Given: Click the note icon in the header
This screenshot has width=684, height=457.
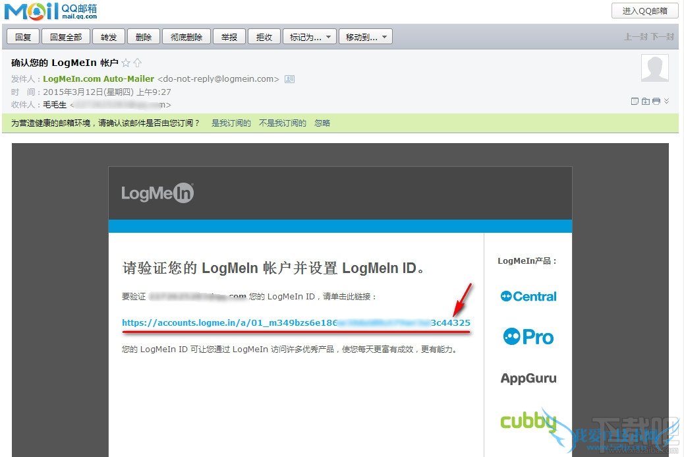Looking at the screenshot, I should coord(635,102).
